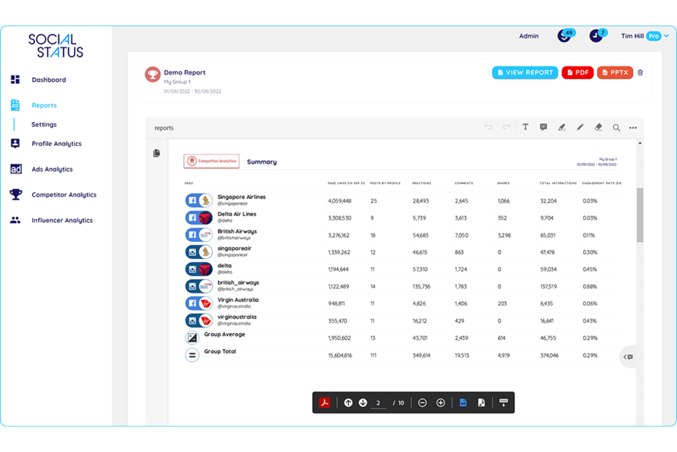Select the British Airways row
Viewport: 677px width, 452px height.
(x=403, y=235)
